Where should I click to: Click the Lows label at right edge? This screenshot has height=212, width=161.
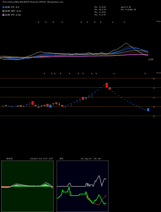pyautogui.click(x=158, y=73)
